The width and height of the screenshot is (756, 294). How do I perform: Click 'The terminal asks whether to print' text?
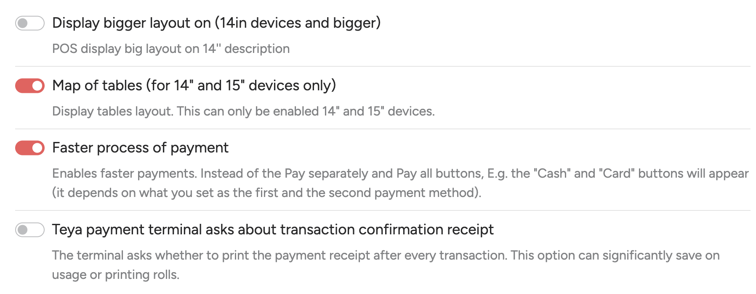point(385,255)
